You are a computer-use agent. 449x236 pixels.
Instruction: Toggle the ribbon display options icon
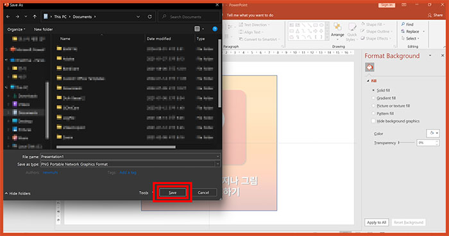pos(403,5)
